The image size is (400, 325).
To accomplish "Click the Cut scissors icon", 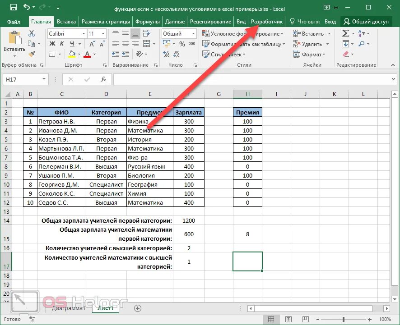I will (32, 33).
